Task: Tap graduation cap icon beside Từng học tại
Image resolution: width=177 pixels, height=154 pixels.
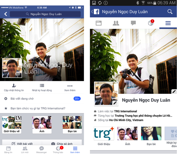Action: point(95,115)
